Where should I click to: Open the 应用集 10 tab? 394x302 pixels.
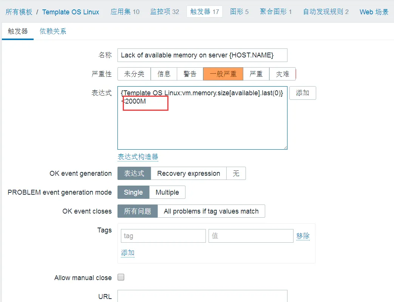pyautogui.click(x=125, y=12)
